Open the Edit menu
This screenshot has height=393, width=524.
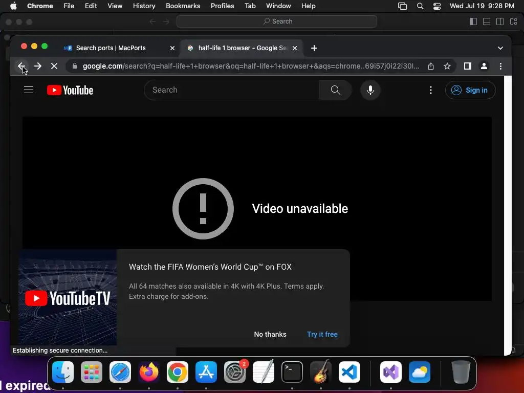[91, 6]
